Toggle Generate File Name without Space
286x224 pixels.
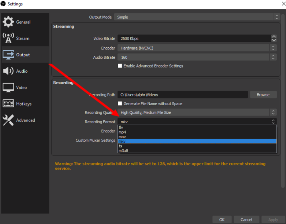(120, 103)
